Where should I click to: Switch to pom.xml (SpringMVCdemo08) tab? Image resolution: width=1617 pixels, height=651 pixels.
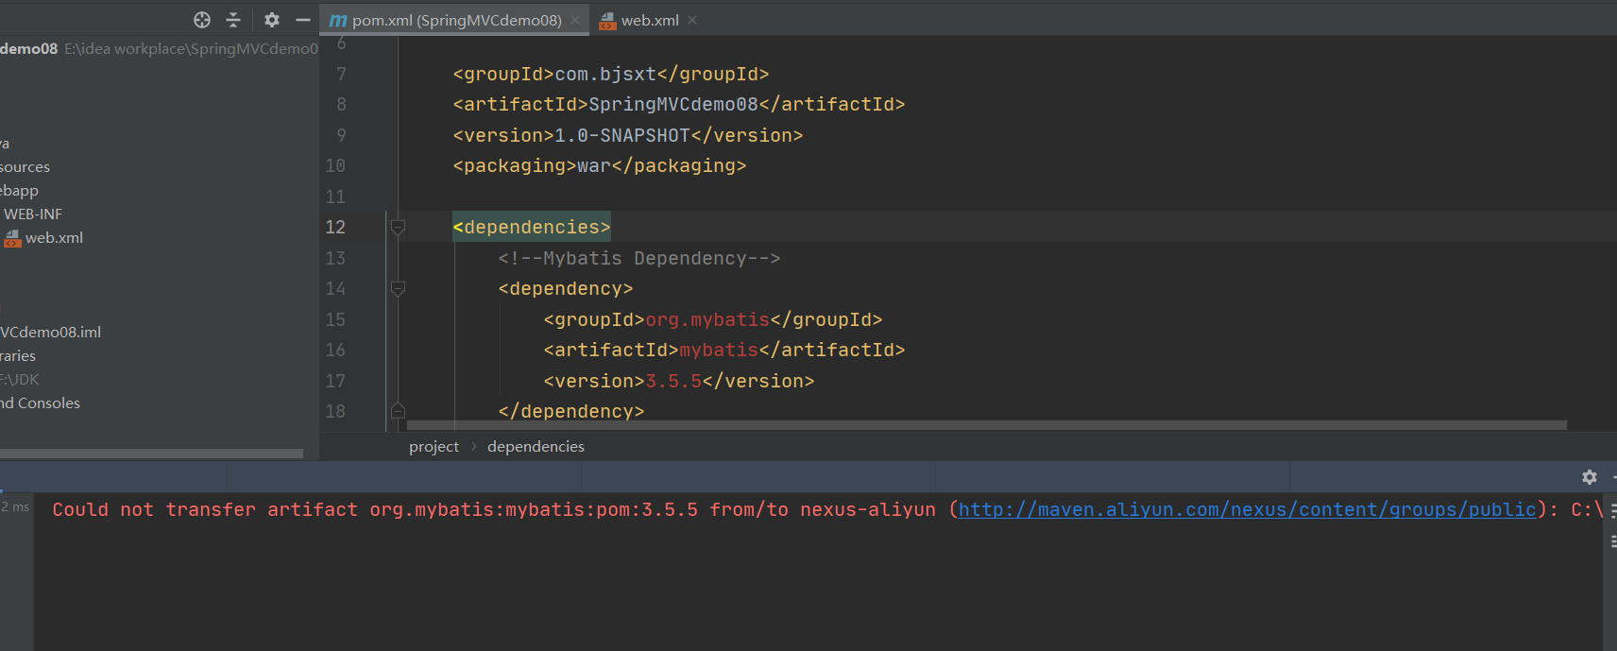pyautogui.click(x=456, y=20)
